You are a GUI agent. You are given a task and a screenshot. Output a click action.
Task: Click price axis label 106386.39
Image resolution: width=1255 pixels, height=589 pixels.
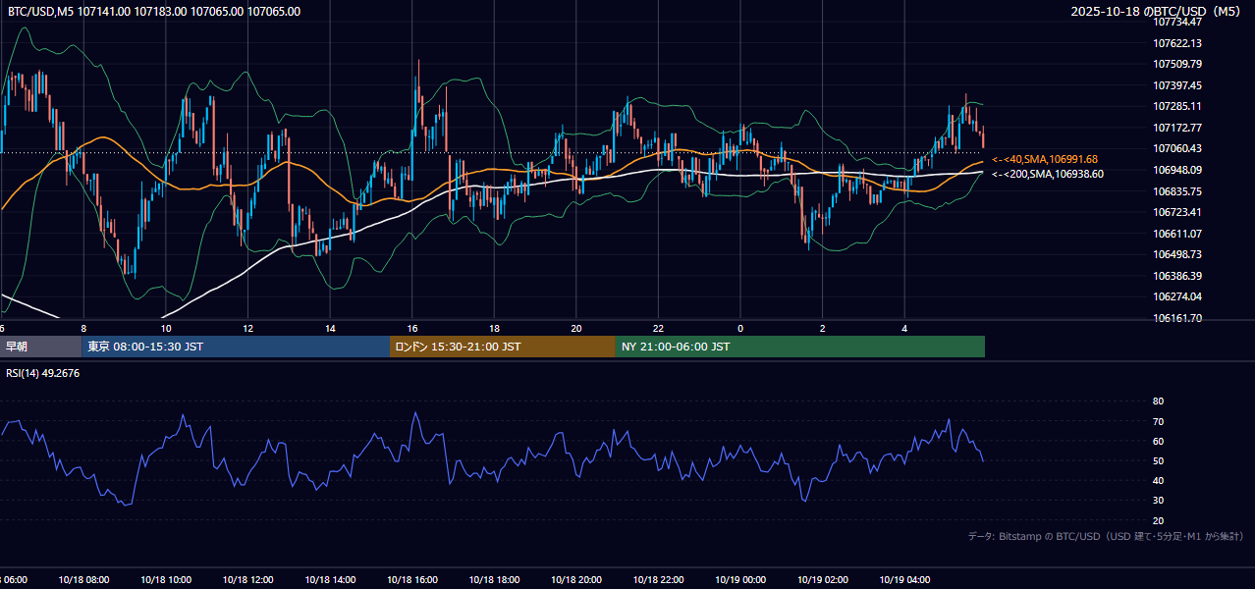tap(1177, 276)
